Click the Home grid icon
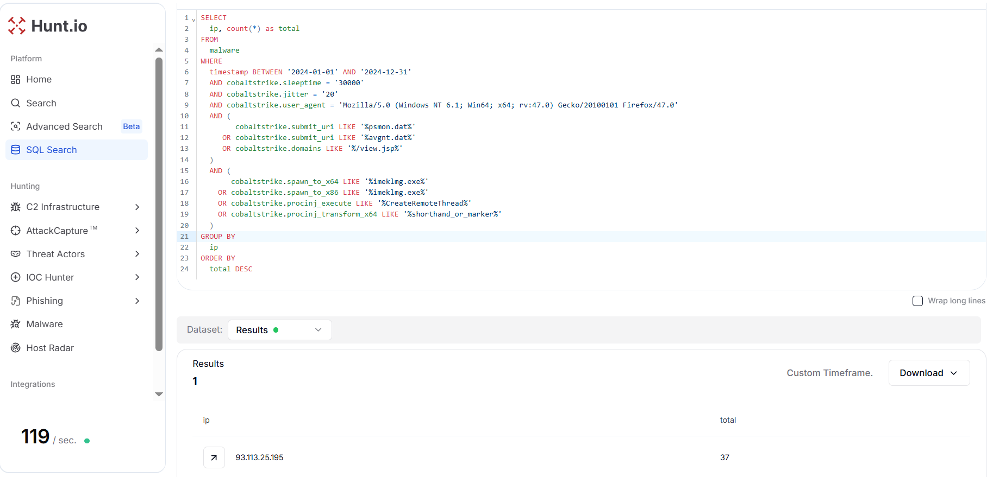The height and width of the screenshot is (477, 993). (16, 80)
